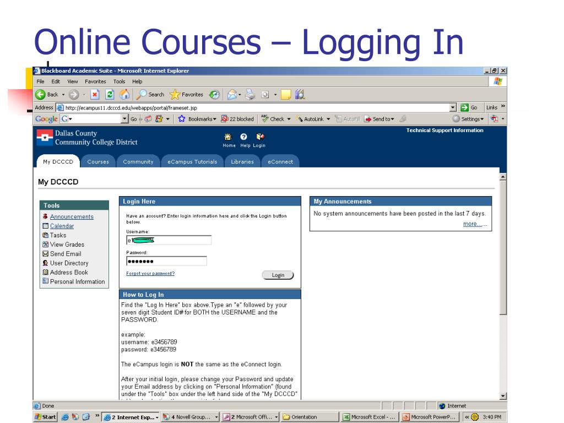Expand the Links toolbar chevron
Screen dimensions: 564x423
click(x=503, y=106)
